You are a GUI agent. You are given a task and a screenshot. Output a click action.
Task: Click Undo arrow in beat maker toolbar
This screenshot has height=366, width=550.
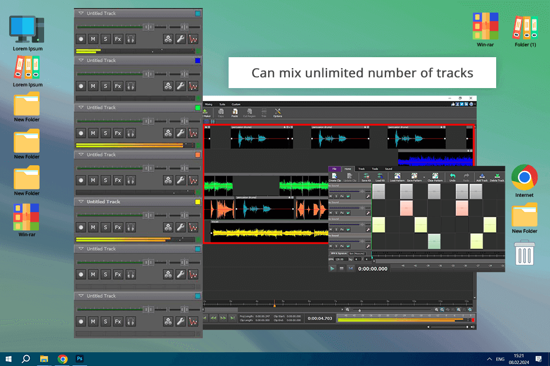tap(453, 177)
